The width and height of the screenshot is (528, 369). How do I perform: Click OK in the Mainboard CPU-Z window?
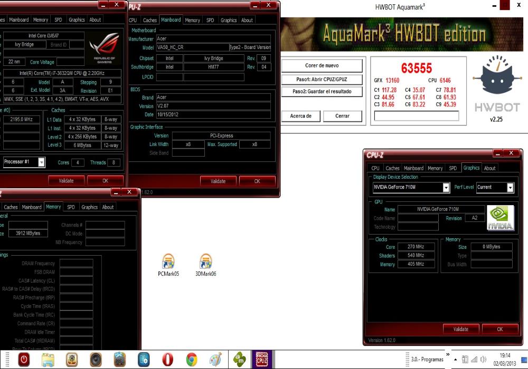[257, 181]
